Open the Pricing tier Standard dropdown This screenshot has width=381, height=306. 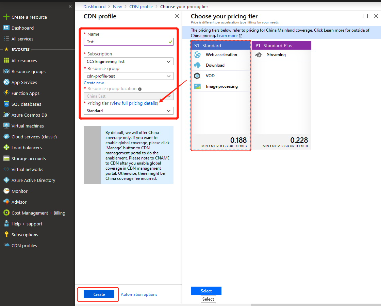(x=128, y=111)
